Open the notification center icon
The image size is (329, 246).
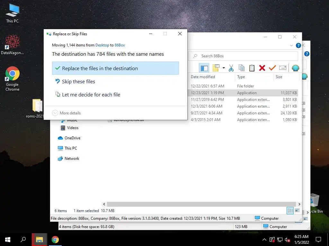[318, 240]
